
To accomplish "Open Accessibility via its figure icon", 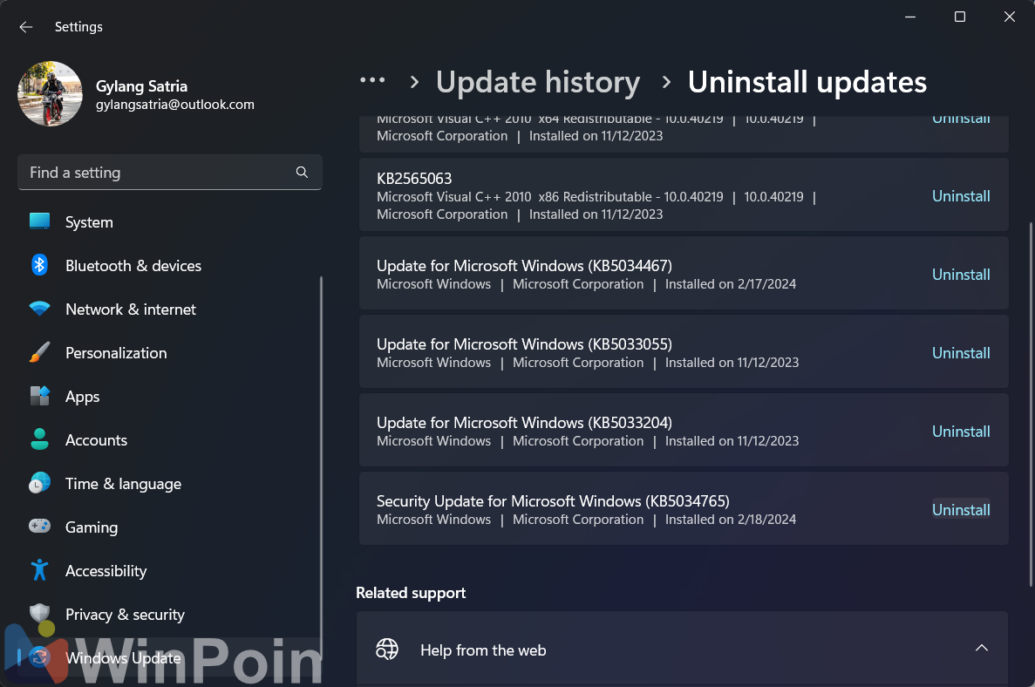I will [39, 570].
